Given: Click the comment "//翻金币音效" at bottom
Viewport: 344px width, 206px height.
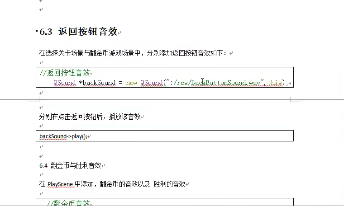Looking at the screenshot, I should pos(68,203).
